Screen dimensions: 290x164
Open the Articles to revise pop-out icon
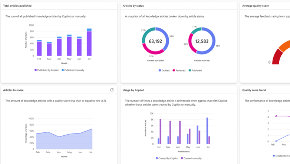(112, 90)
